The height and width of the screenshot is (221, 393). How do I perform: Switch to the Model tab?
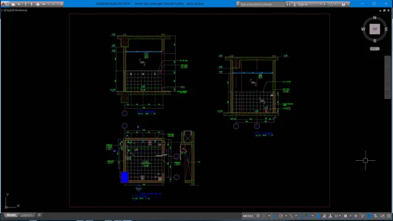[x=11, y=215]
